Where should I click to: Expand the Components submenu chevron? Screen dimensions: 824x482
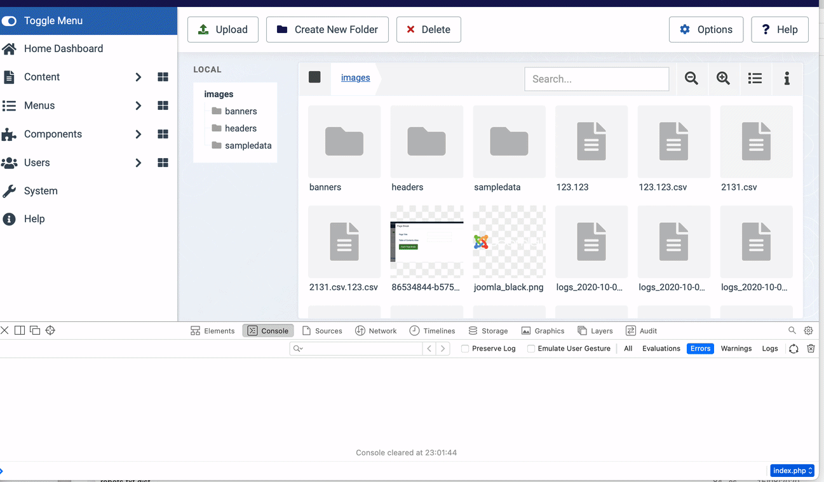point(138,134)
